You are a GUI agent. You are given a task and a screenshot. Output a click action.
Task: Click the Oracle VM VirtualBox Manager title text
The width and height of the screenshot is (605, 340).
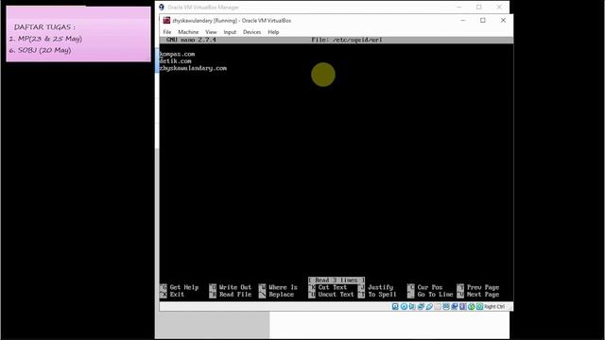[203, 7]
